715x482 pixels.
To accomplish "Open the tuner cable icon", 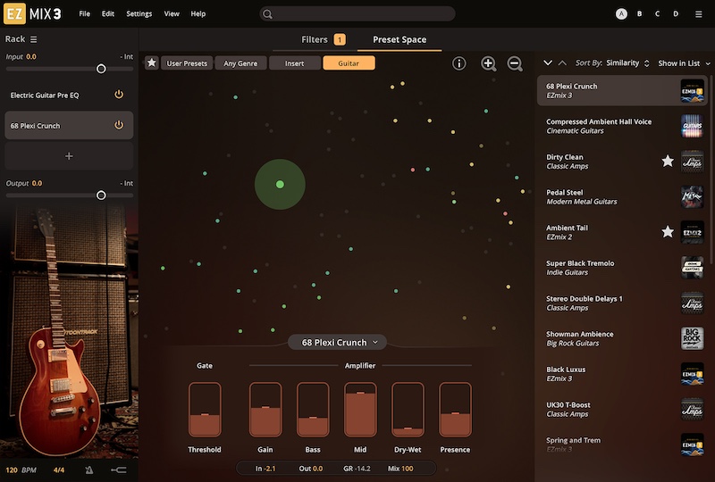I will coord(119,470).
